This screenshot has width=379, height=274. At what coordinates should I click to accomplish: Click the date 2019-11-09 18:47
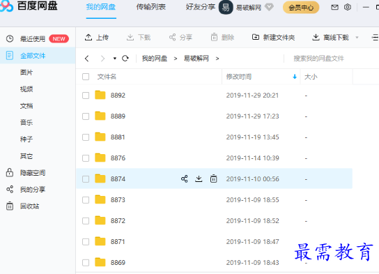[x=253, y=242]
